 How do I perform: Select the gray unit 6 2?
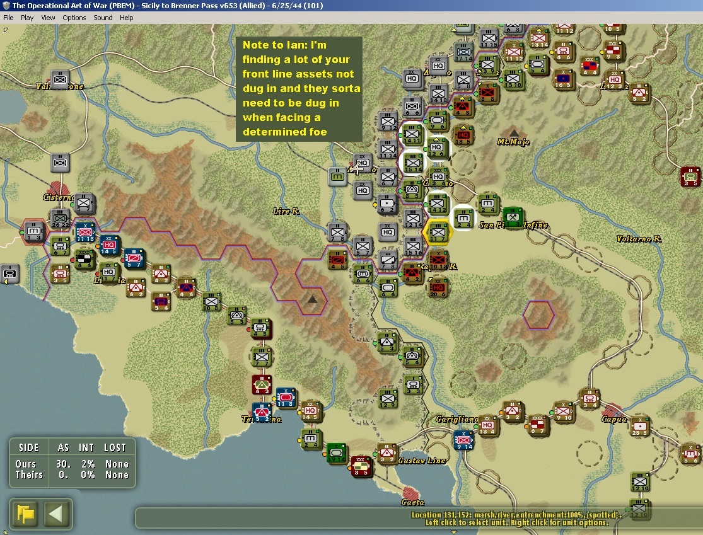[x=388, y=204]
